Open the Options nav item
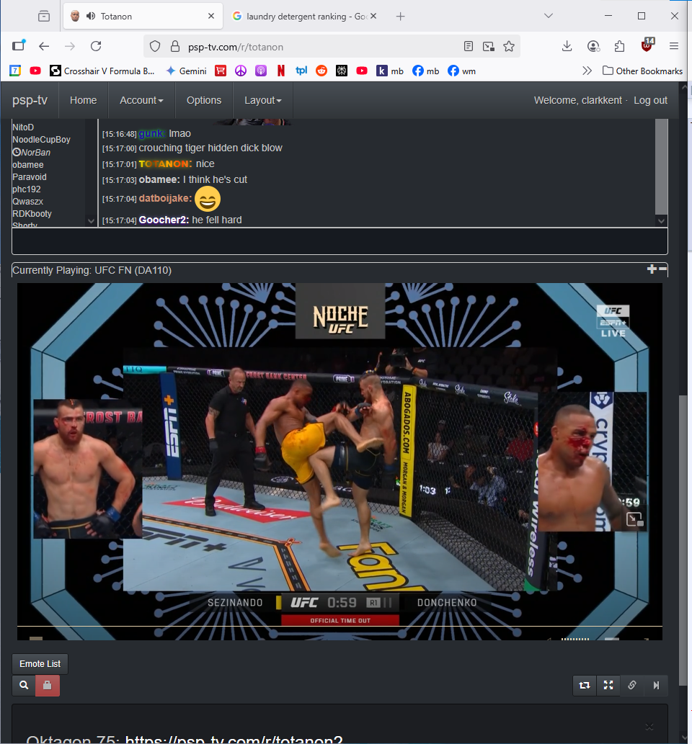This screenshot has height=744, width=692. [x=204, y=100]
